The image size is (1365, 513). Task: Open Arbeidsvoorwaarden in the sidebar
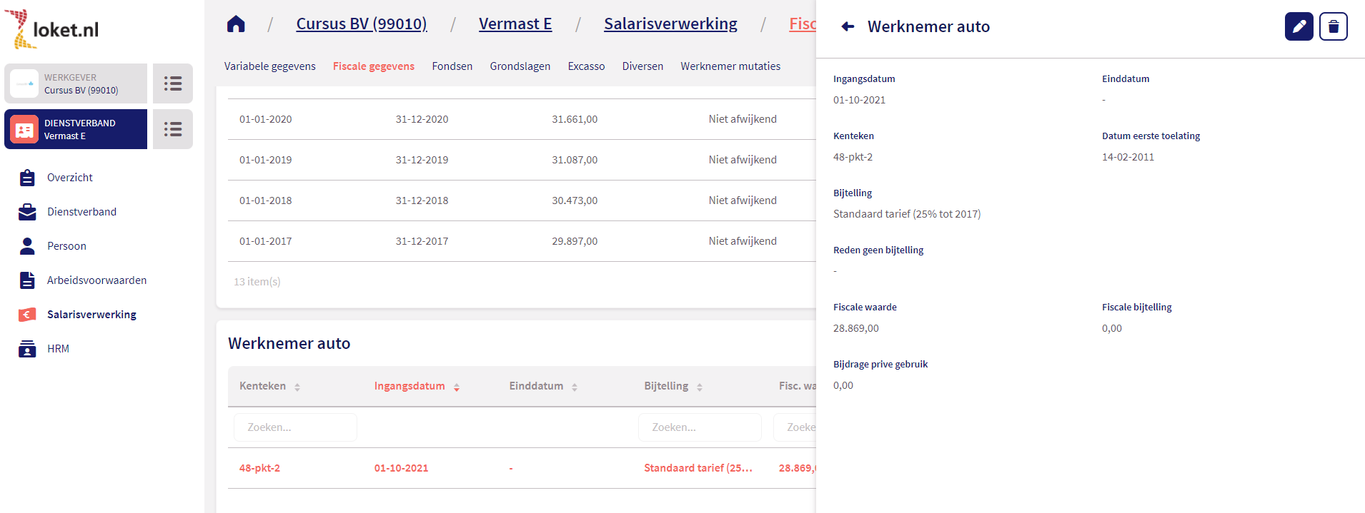coord(96,280)
